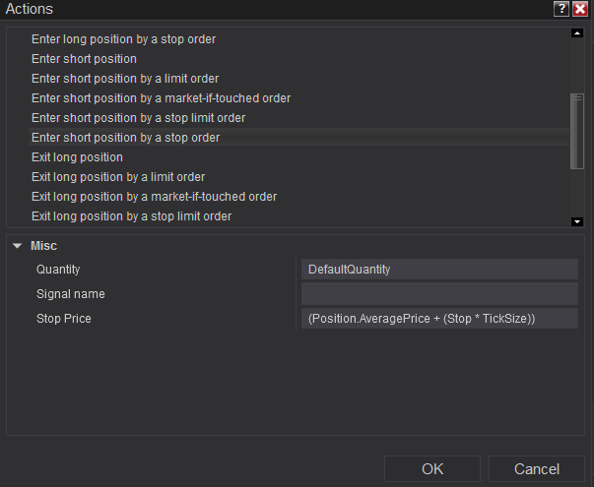Image resolution: width=594 pixels, height=487 pixels.
Task: Select 'Exit long position by a limit order'
Action: [118, 177]
